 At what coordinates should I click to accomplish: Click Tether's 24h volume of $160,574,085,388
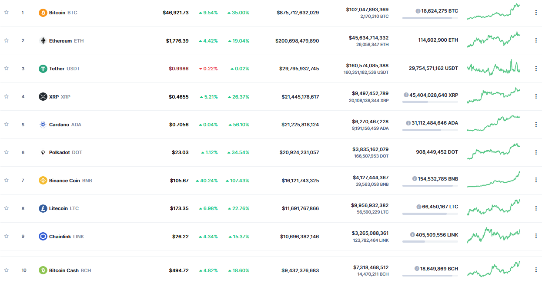point(367,66)
